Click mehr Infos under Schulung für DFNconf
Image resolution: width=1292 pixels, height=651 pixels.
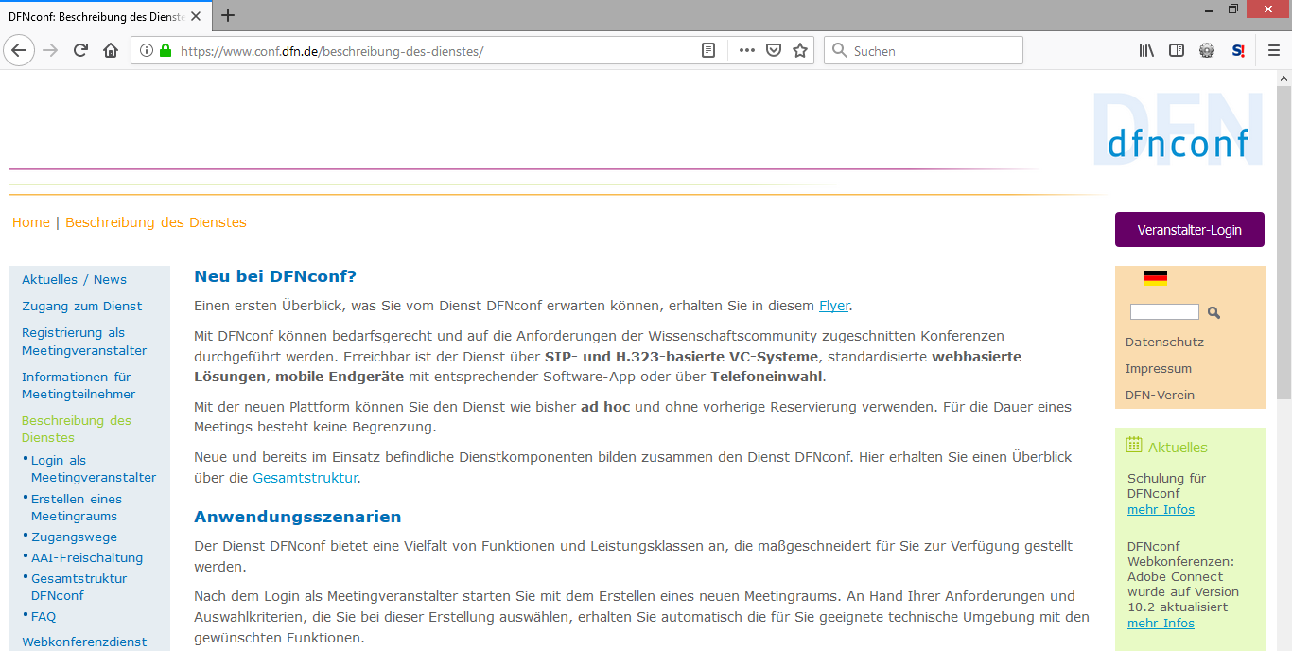[1161, 509]
